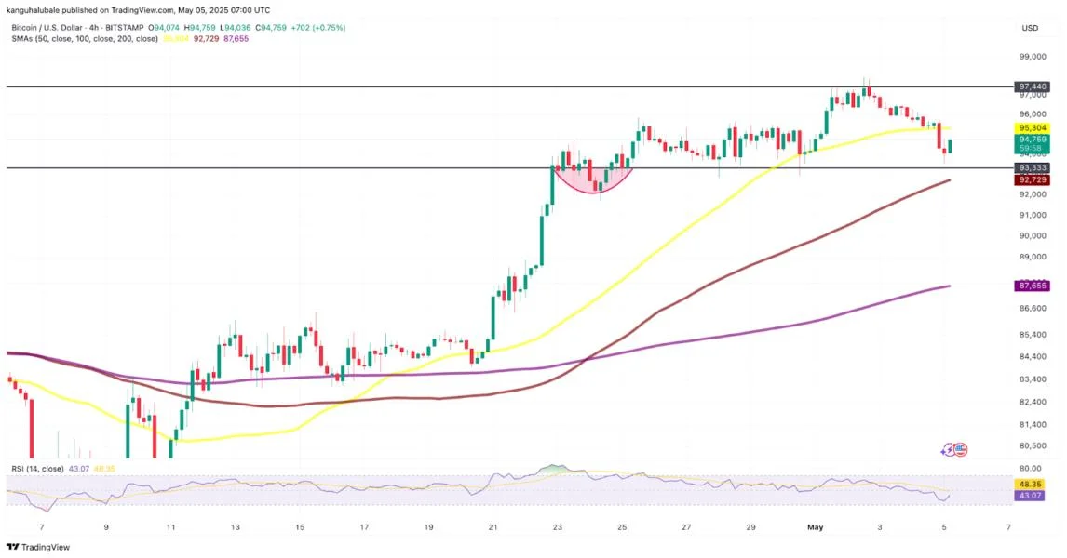Click the 23 date label on the time axis
Image resolution: width=1067 pixels, height=558 pixels.
pos(558,527)
